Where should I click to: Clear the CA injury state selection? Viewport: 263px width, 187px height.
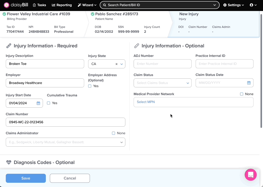click(116, 64)
